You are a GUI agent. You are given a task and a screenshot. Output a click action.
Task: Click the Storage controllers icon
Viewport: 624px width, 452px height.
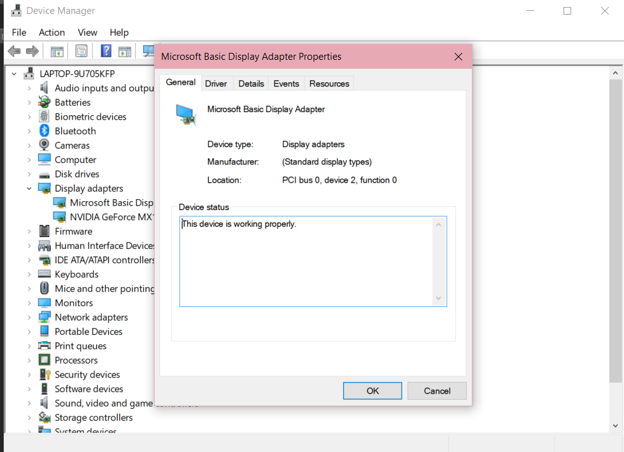tap(44, 417)
